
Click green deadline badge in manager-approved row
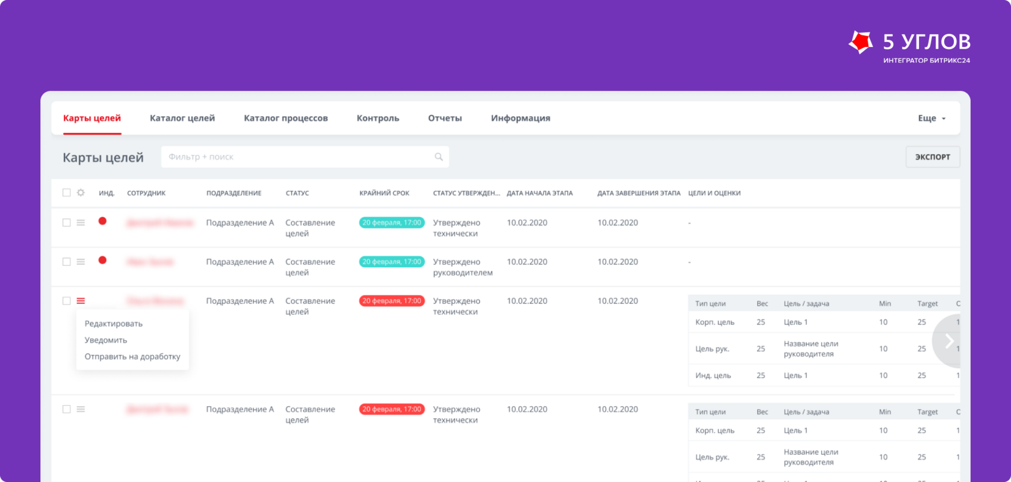pyautogui.click(x=392, y=262)
